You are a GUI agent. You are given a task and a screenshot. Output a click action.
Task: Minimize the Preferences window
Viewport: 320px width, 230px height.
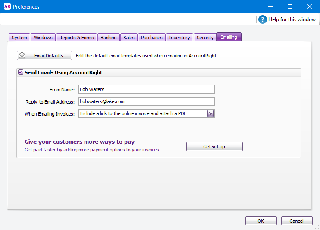[270, 7]
